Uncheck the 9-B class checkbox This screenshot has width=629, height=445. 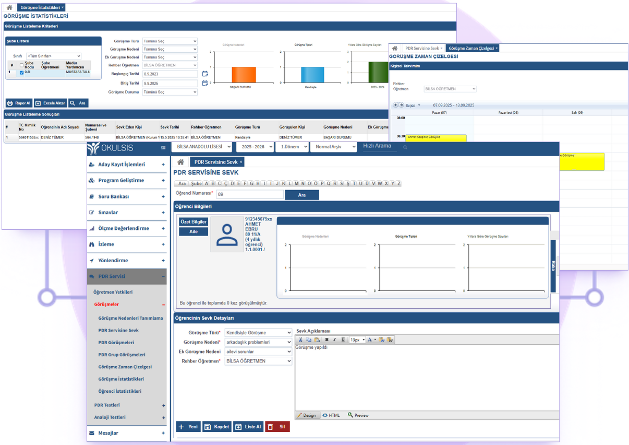pos(21,73)
